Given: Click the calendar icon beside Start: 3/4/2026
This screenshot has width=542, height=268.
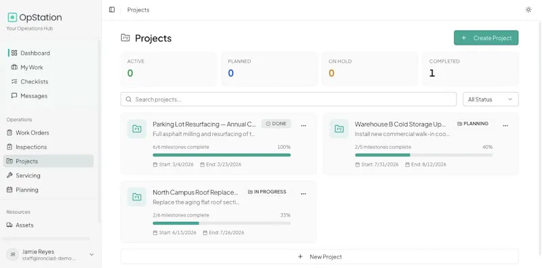Looking at the screenshot, I should point(155,164).
